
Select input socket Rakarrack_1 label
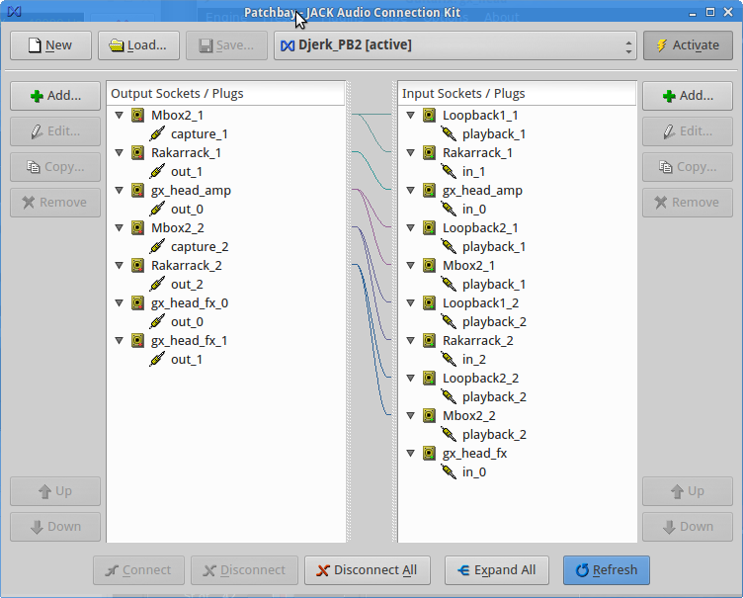pyautogui.click(x=477, y=152)
